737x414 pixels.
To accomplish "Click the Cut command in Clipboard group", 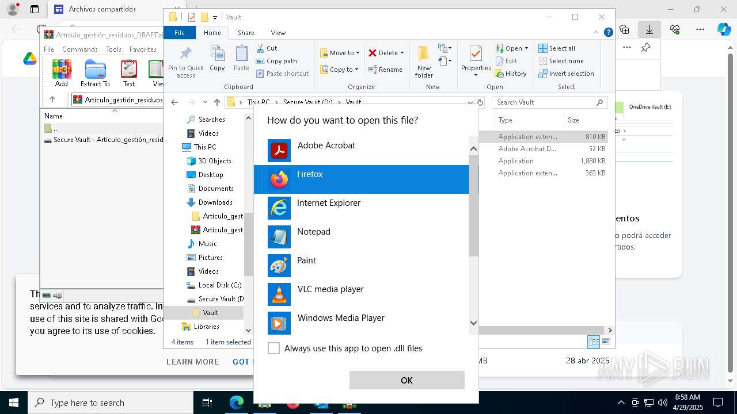I will click(267, 48).
